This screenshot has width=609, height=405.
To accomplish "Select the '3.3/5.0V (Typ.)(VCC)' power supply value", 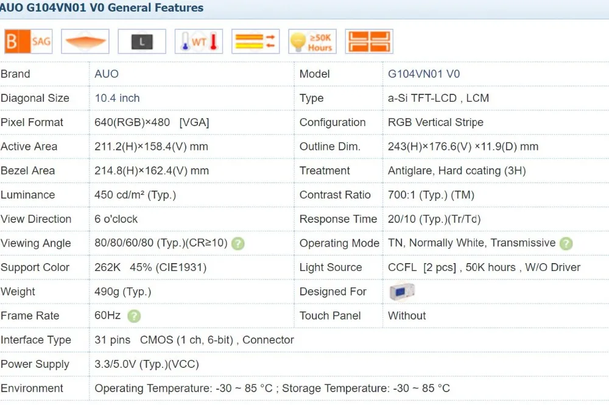I will (147, 364).
